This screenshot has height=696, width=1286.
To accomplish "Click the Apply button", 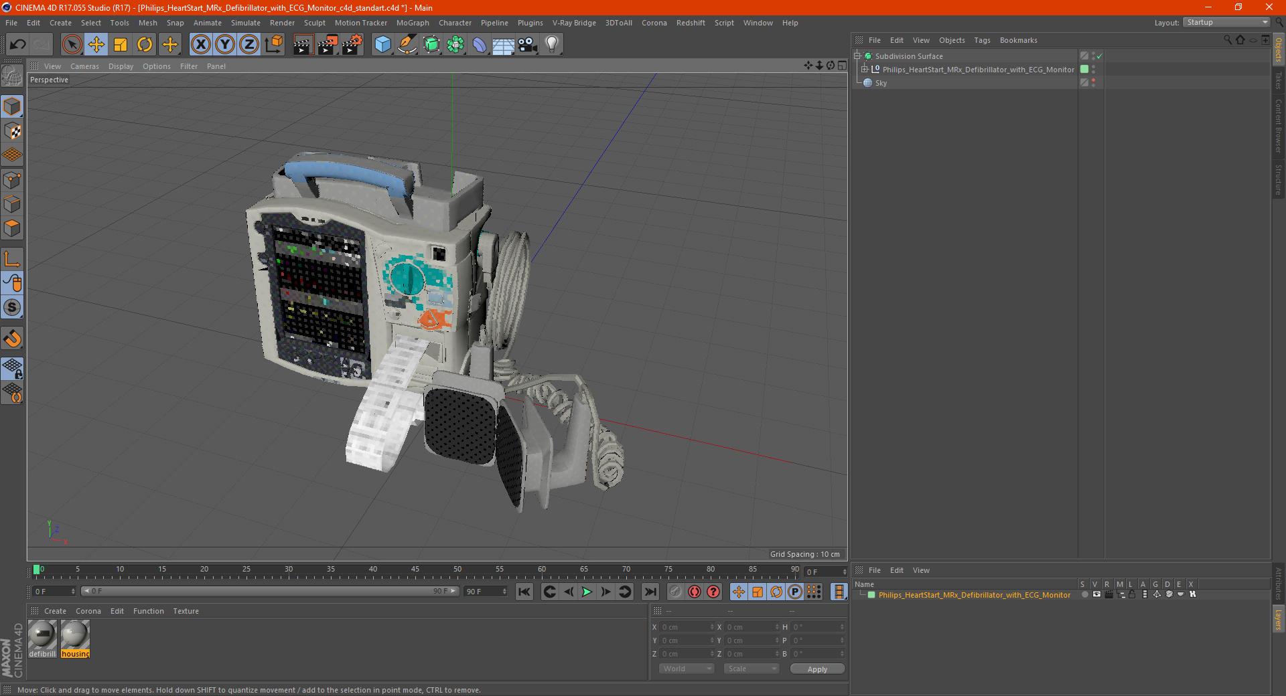I will (816, 669).
